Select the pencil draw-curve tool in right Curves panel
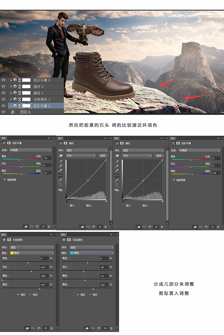This screenshot has height=335, width=224. point(117,180)
